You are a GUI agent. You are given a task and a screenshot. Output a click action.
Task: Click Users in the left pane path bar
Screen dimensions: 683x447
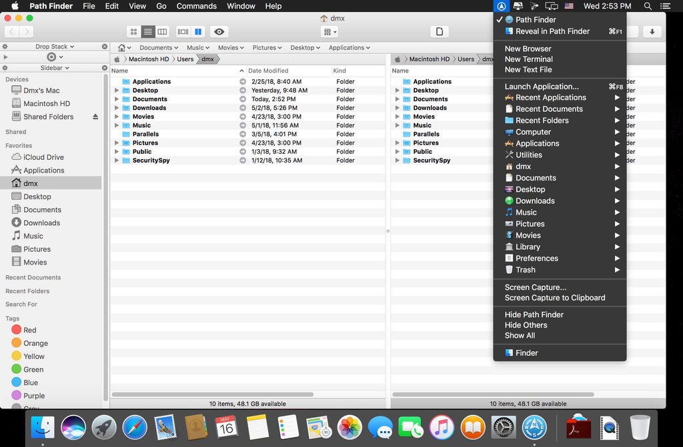pos(185,59)
